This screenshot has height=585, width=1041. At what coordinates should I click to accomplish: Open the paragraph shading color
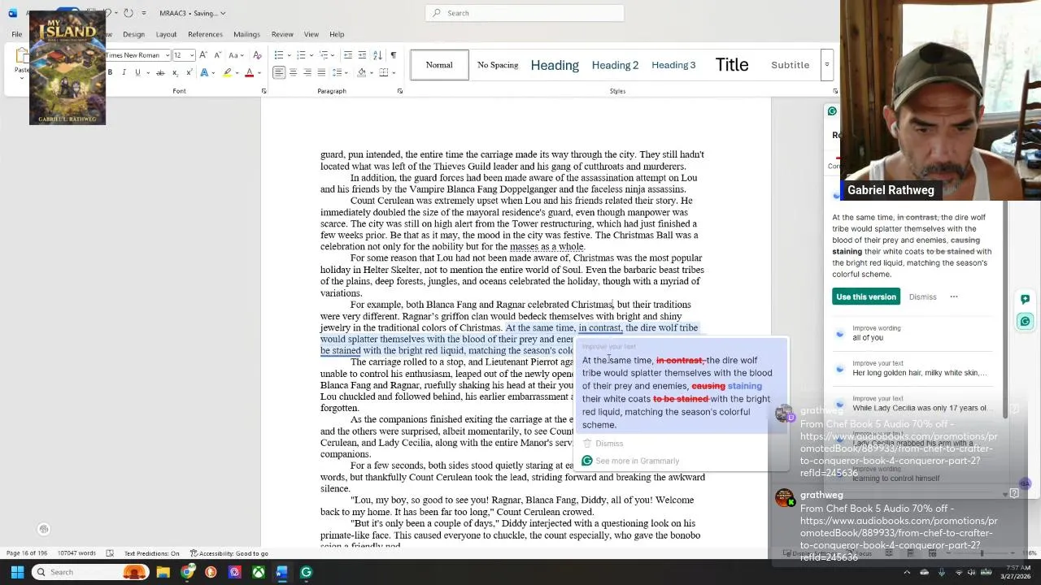[x=362, y=72]
